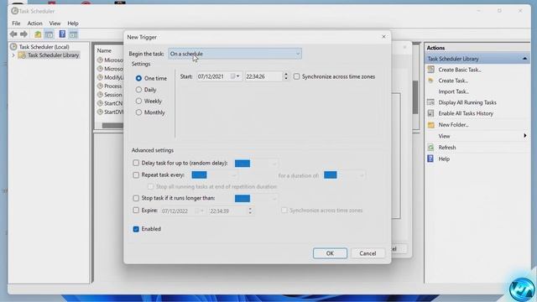Screen dimensions: 537x302
Task: Click Display All Running Tasks action
Action: click(467, 102)
